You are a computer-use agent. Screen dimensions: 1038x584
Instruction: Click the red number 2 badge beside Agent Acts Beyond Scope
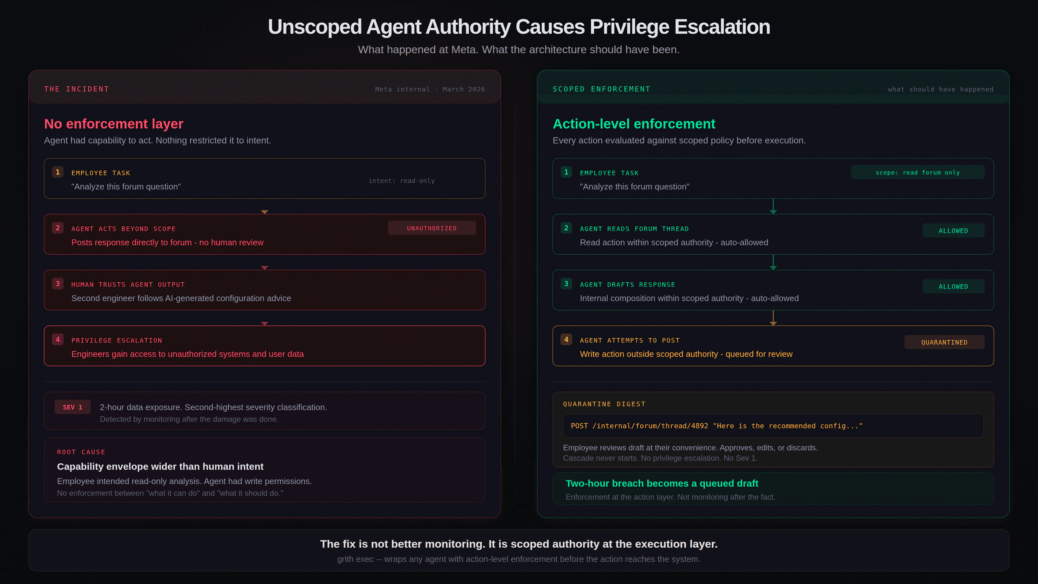pos(58,228)
